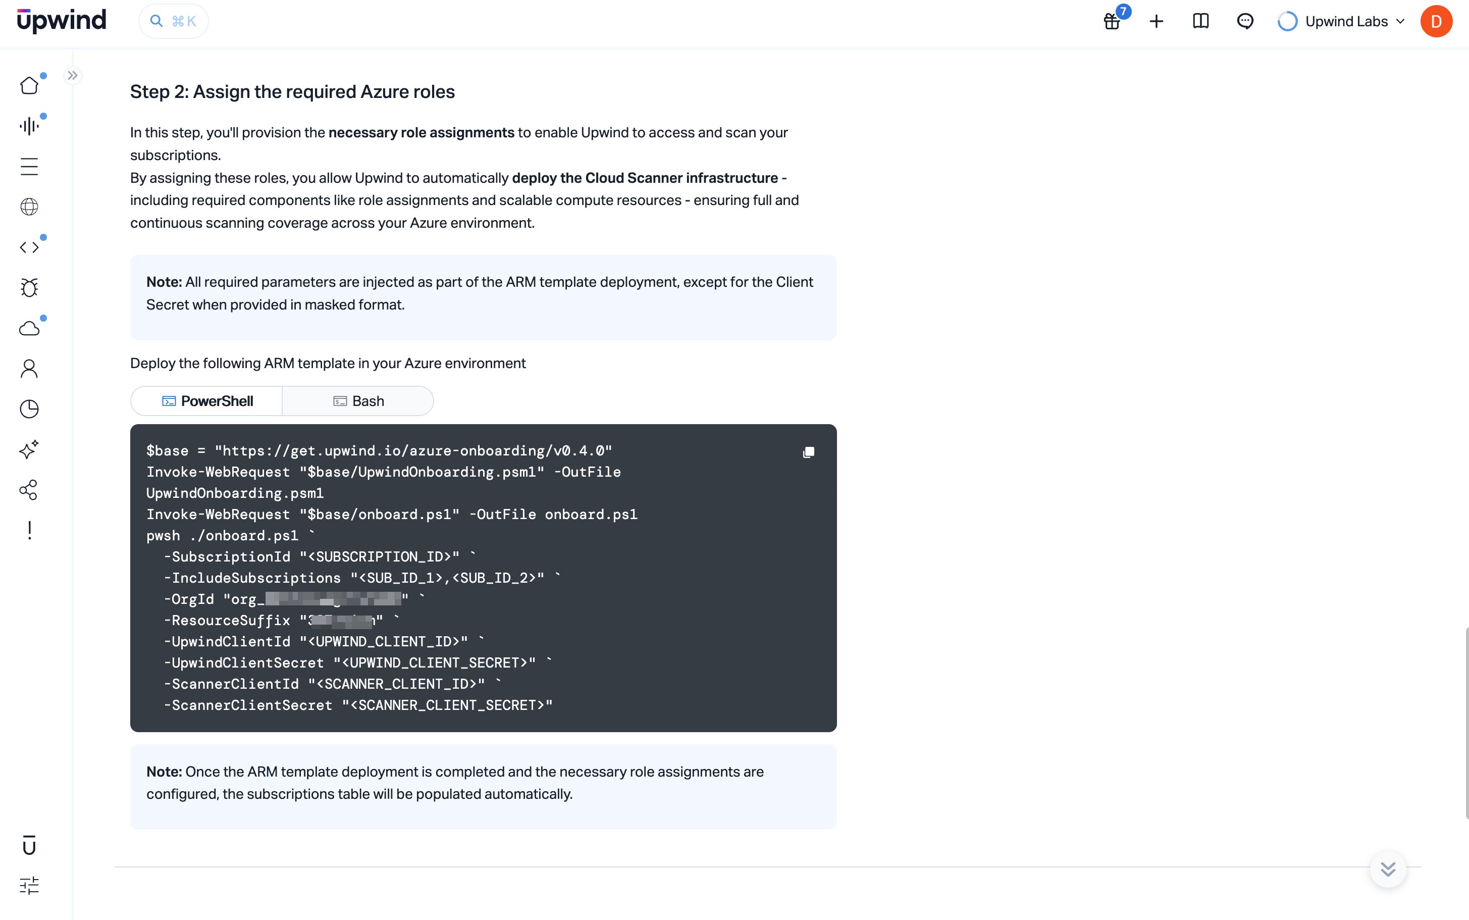Screen dimensions: 1469x920
Task: Click the -UpwindClientId parameter line
Action: 324,642
